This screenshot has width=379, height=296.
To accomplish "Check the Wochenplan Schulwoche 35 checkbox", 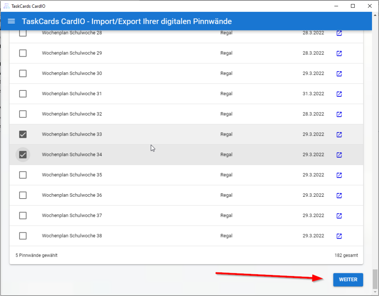I will click(x=23, y=175).
